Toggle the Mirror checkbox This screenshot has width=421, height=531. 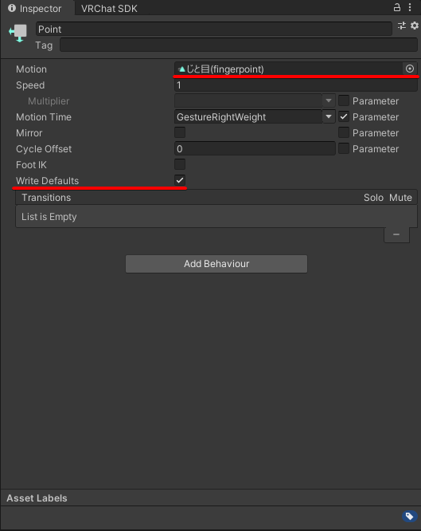coord(180,132)
